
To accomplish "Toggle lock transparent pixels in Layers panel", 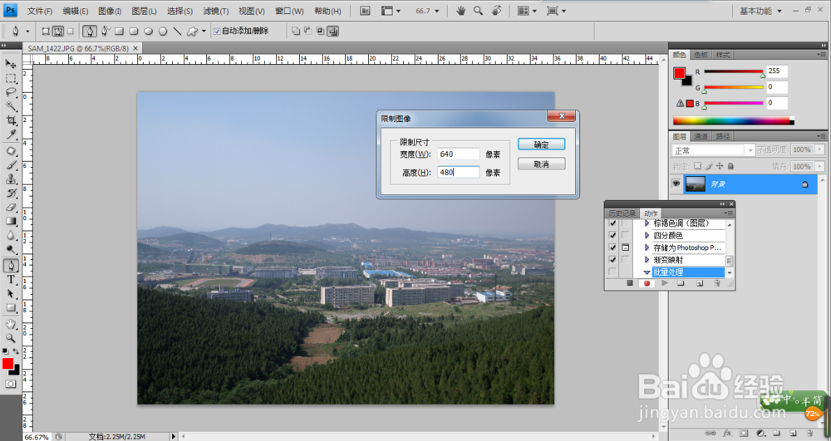I will (697, 166).
